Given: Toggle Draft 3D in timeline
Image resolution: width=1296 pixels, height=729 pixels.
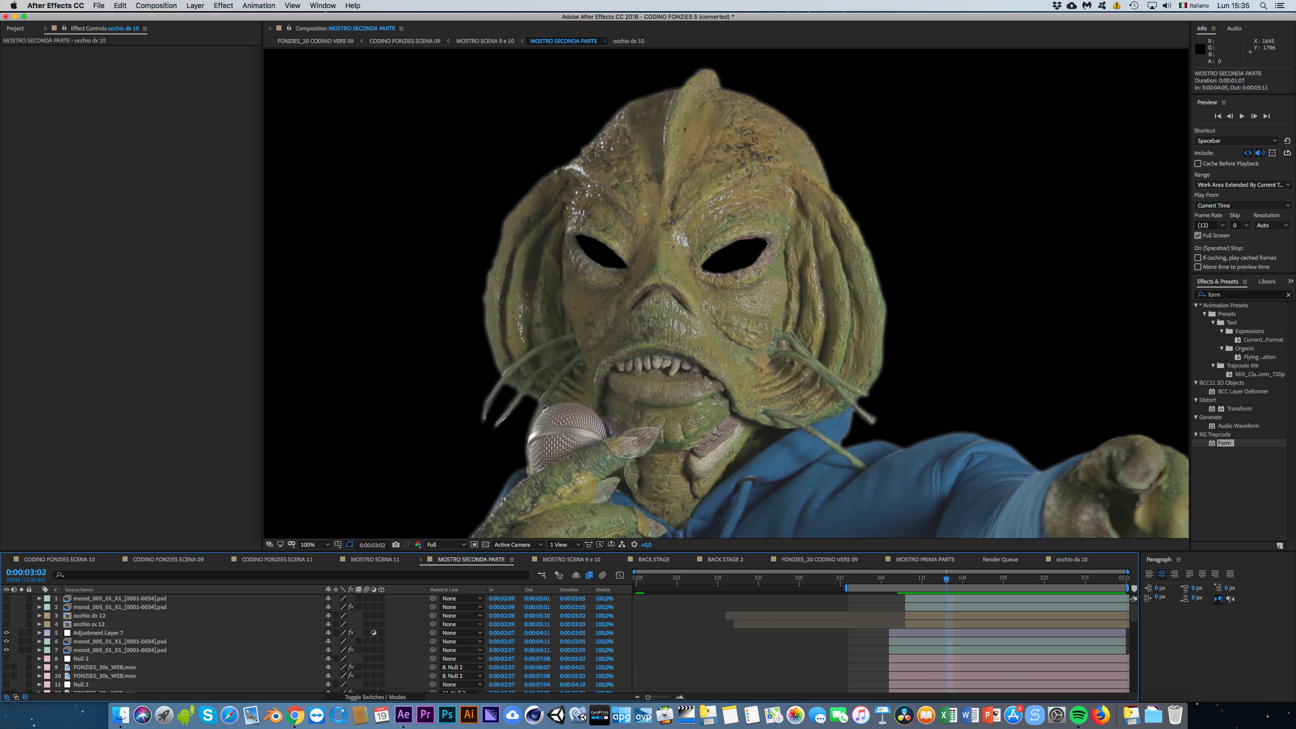Looking at the screenshot, I should tap(559, 575).
